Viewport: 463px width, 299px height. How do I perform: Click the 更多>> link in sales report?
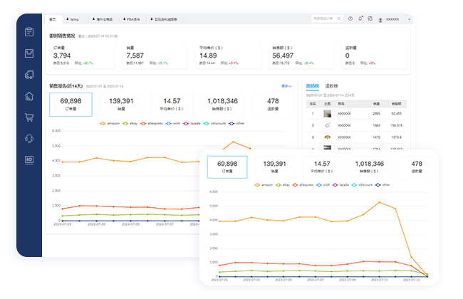pos(286,85)
